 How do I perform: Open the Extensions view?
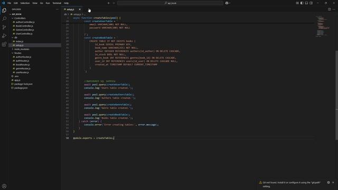[x=4, y=44]
